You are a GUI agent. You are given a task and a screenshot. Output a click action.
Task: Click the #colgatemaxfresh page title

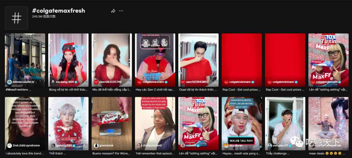click(x=59, y=10)
